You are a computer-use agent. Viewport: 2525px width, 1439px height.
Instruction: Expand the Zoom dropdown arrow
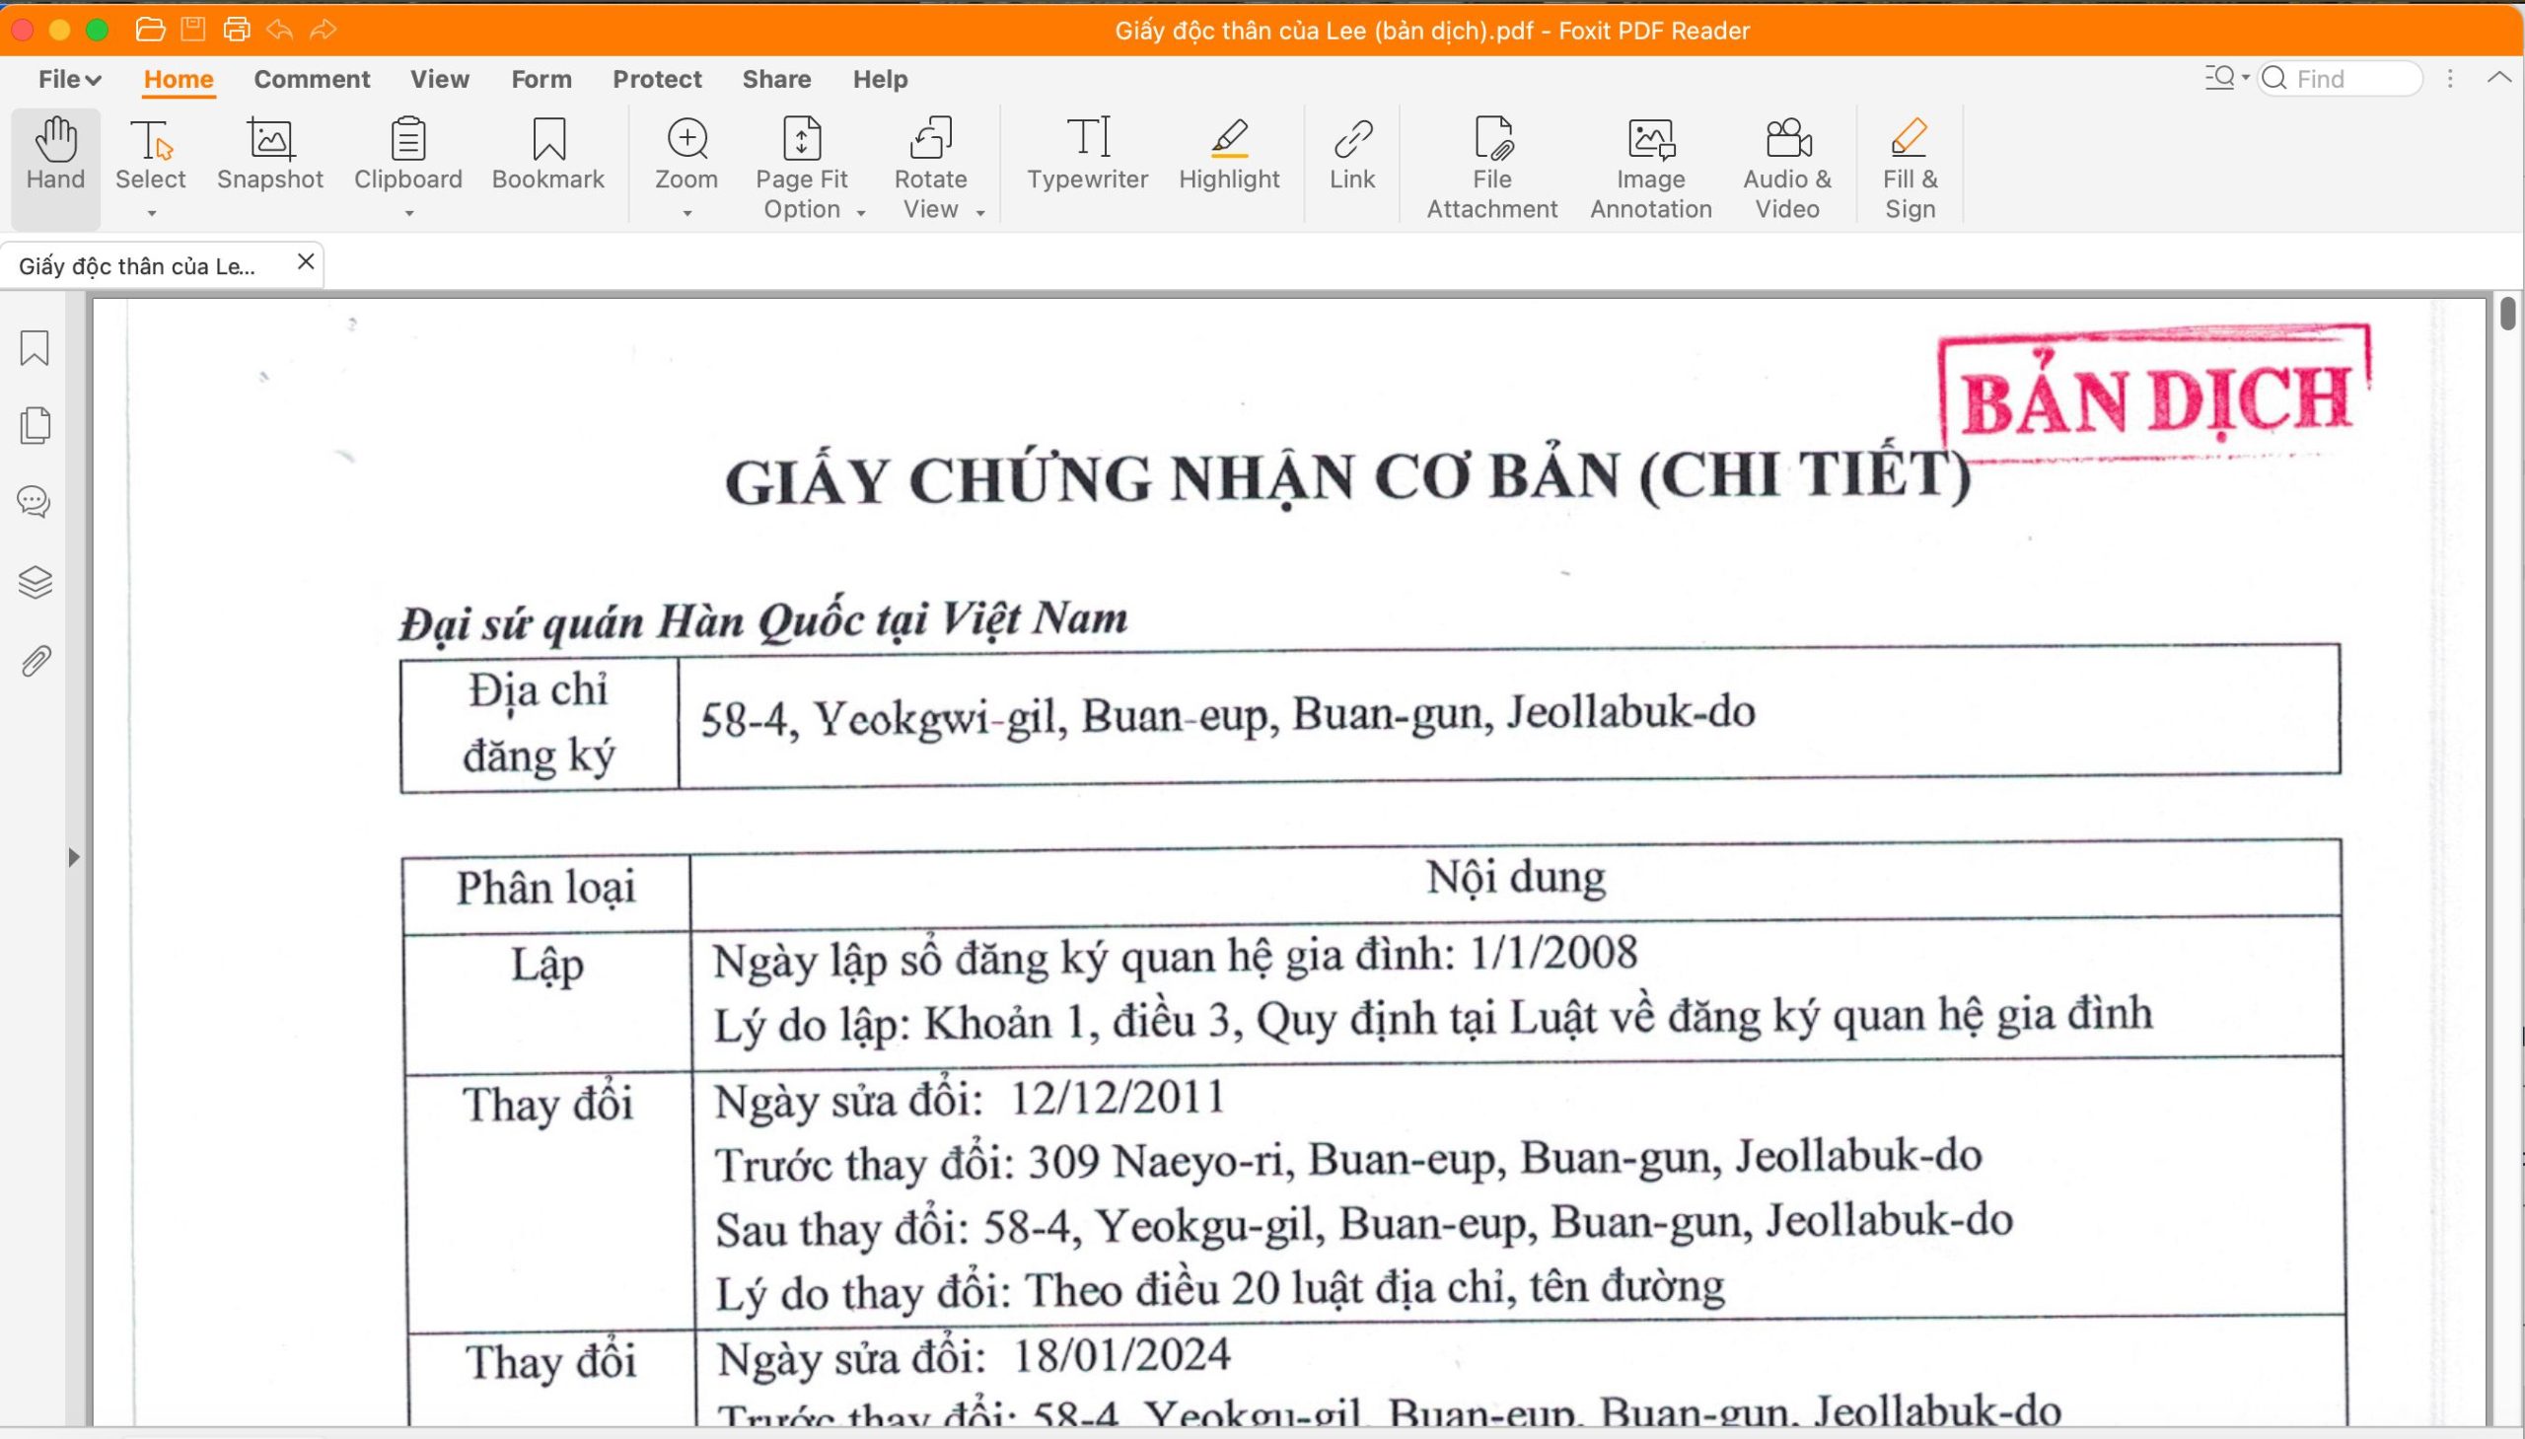(x=686, y=212)
